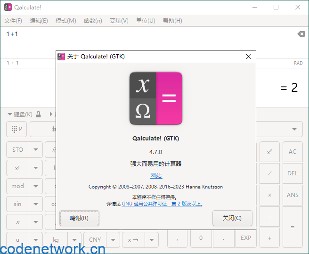Expand the STO dropdown arrow
This screenshot has width=309, height=254.
tap(36, 150)
